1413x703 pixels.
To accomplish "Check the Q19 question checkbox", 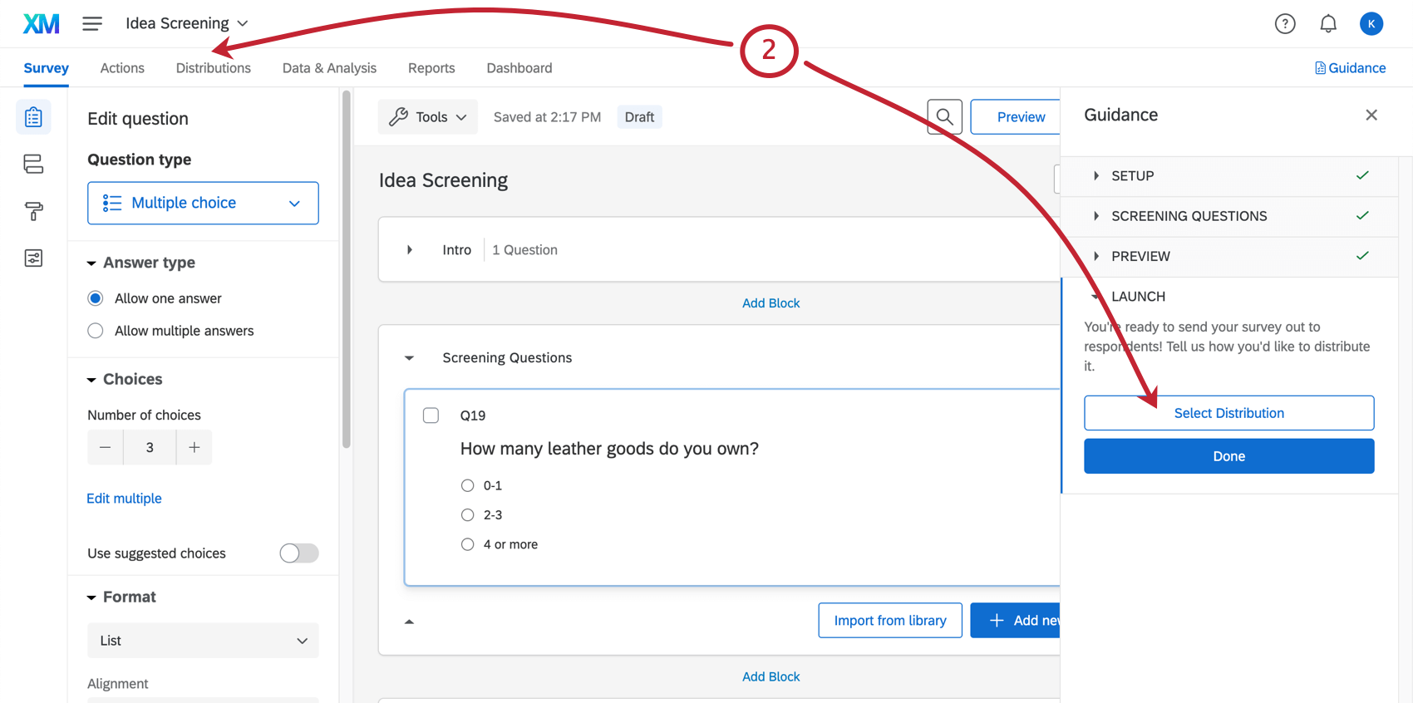I will [x=431, y=415].
